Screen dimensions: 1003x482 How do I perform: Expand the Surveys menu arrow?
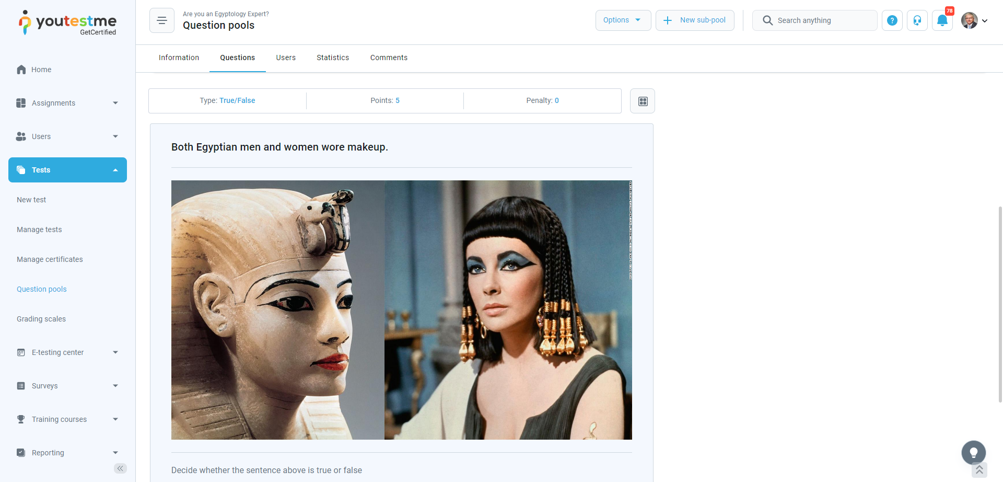(115, 386)
